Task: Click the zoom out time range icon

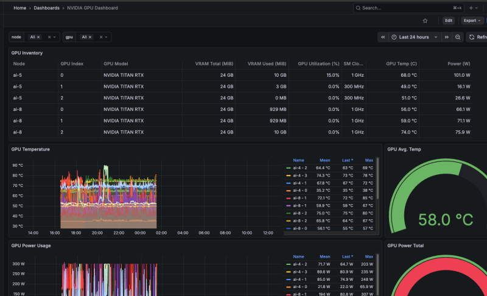Action: pos(458,37)
